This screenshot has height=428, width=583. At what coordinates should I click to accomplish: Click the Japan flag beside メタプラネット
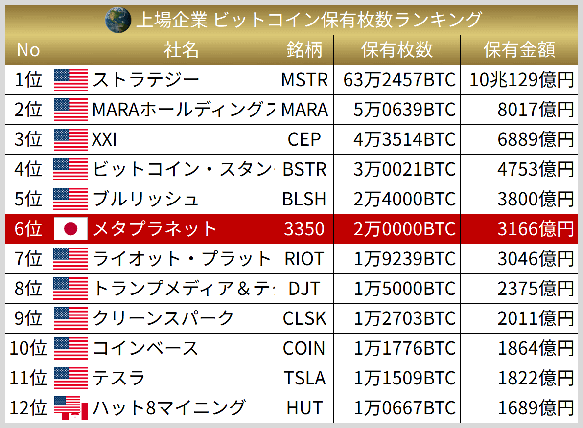tap(71, 229)
